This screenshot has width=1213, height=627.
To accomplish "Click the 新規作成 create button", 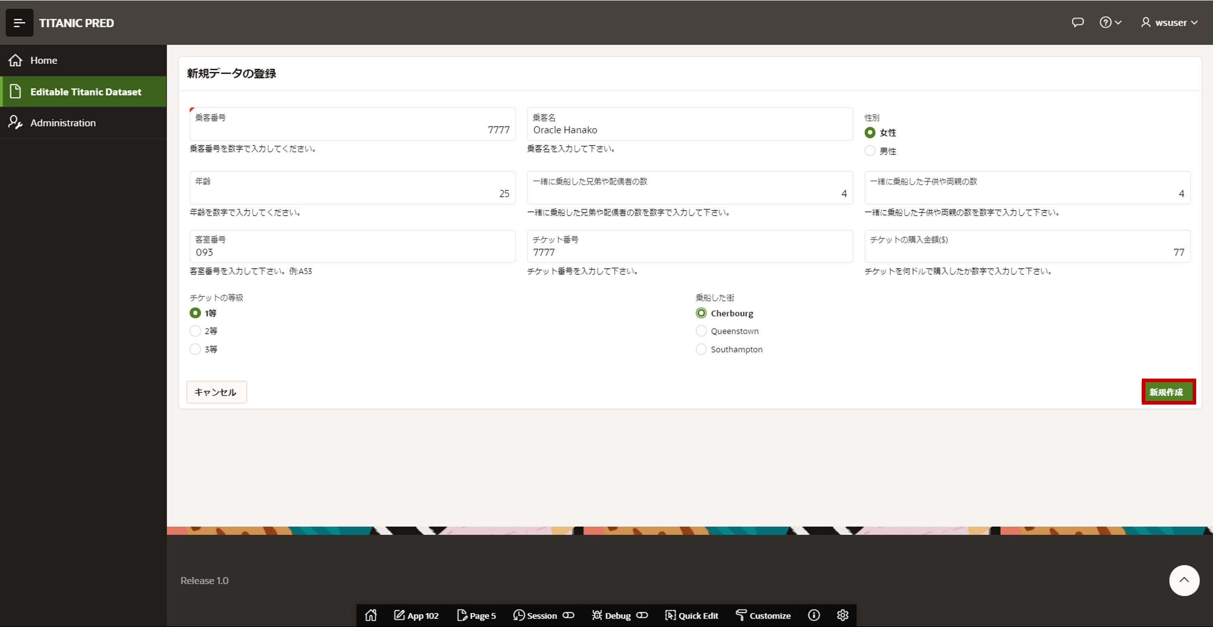I will pos(1168,392).
